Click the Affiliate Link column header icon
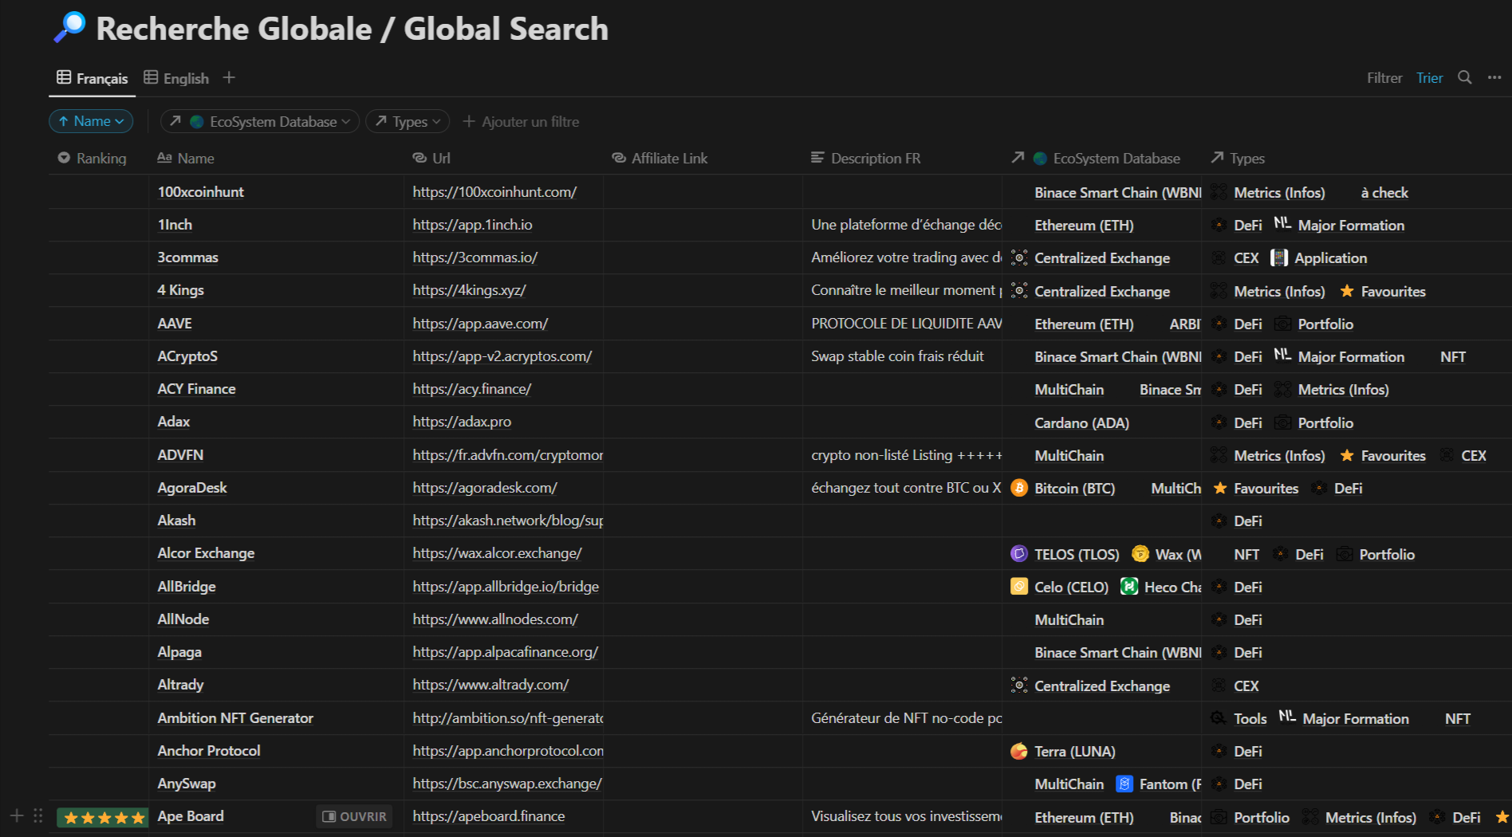Image resolution: width=1512 pixels, height=837 pixels. pos(619,158)
